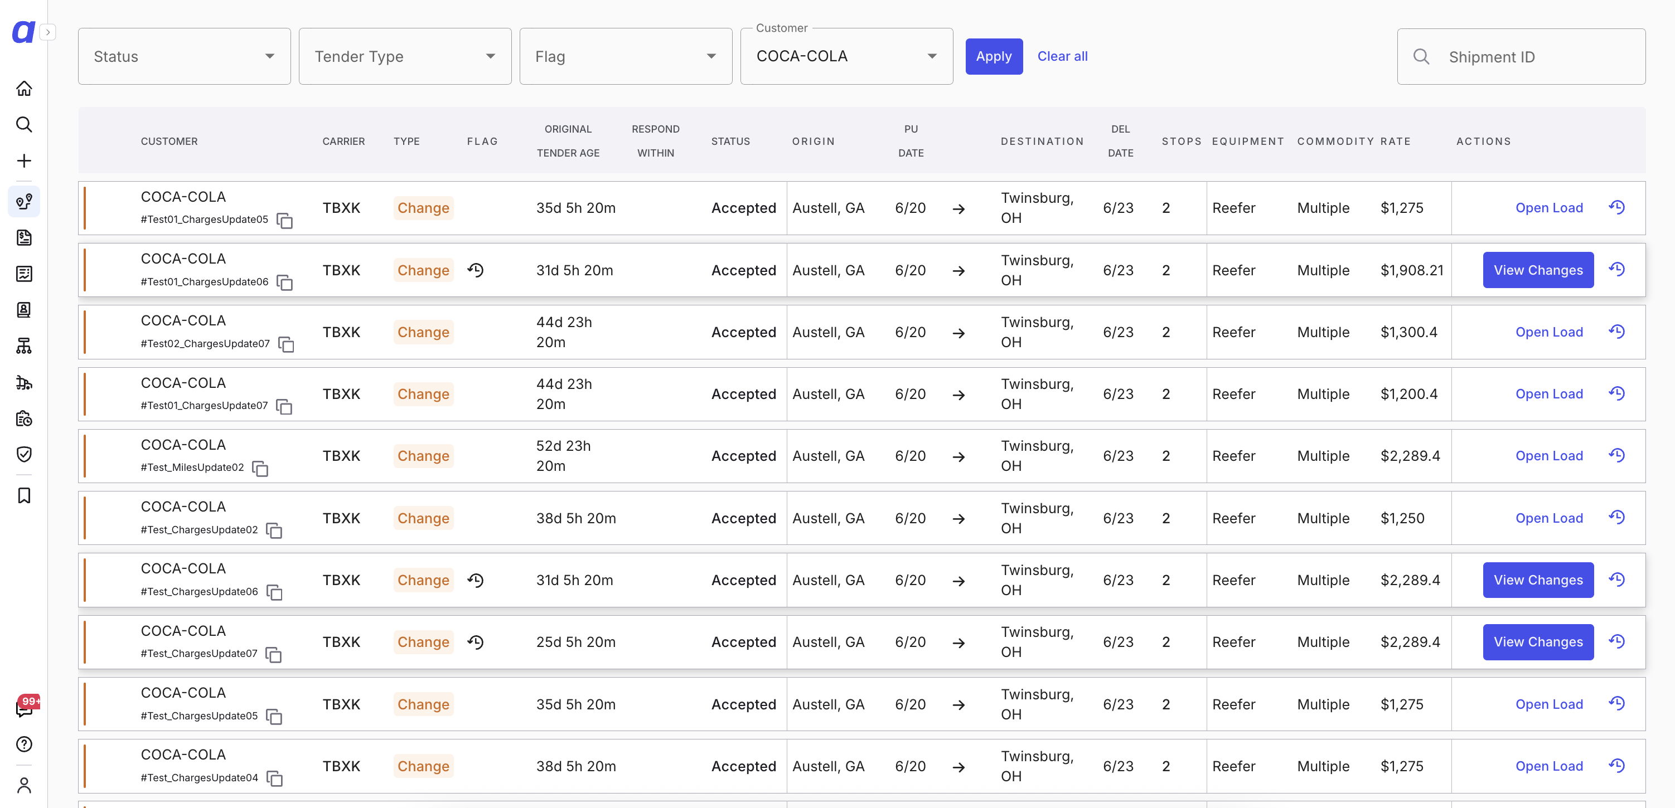Open Load for #Test_ChargesUpdate05
1675x808 pixels.
[x=1549, y=704]
